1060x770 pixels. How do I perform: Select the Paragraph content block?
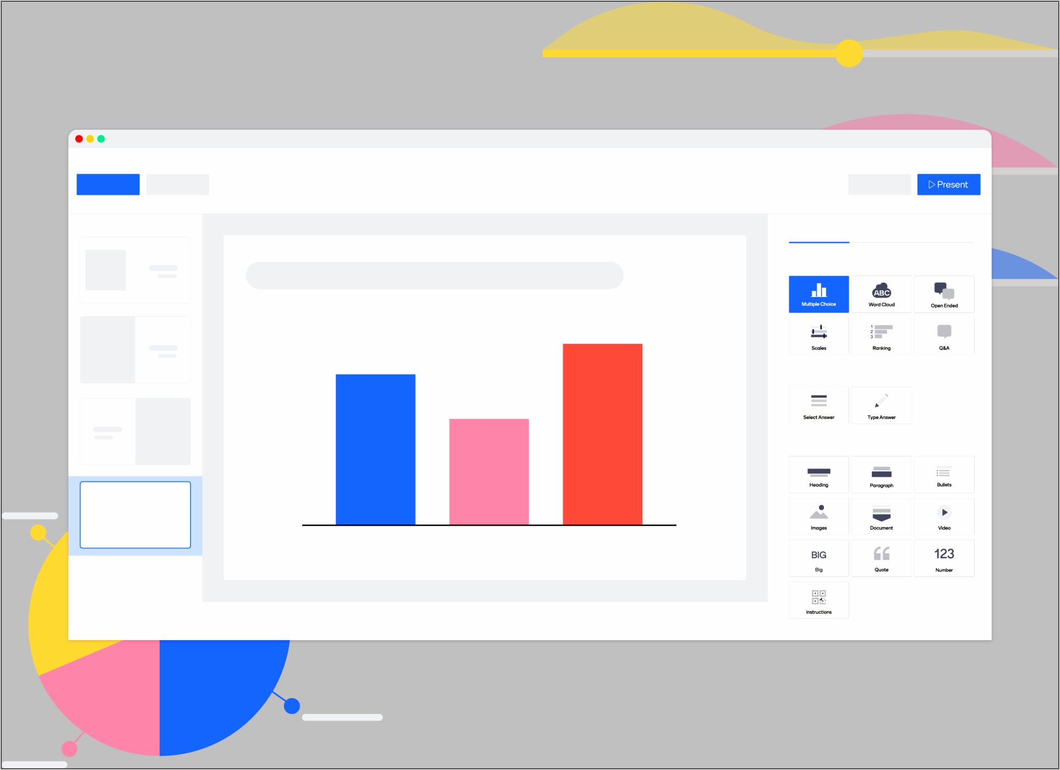click(880, 477)
